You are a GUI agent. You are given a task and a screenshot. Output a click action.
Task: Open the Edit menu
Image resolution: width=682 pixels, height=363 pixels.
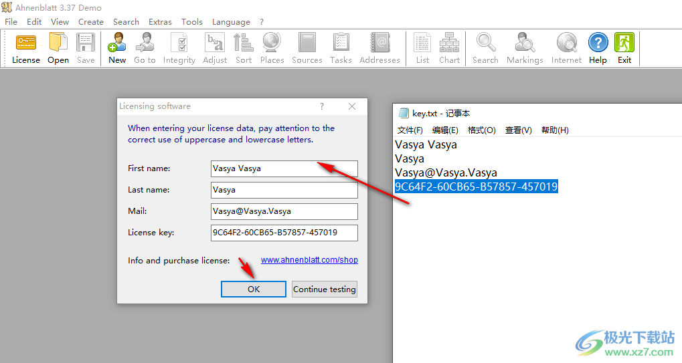pyautogui.click(x=34, y=21)
